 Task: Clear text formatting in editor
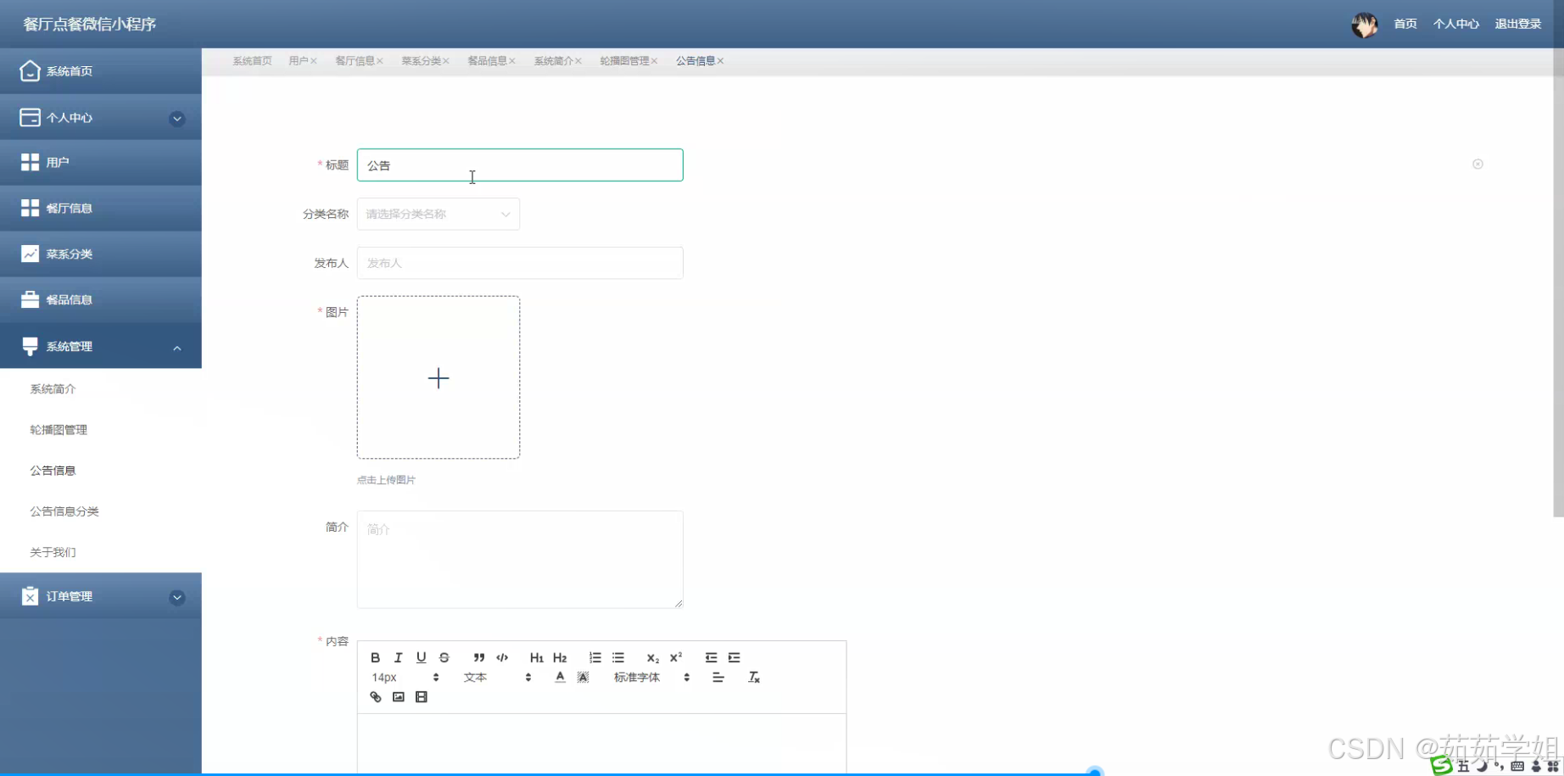point(754,677)
